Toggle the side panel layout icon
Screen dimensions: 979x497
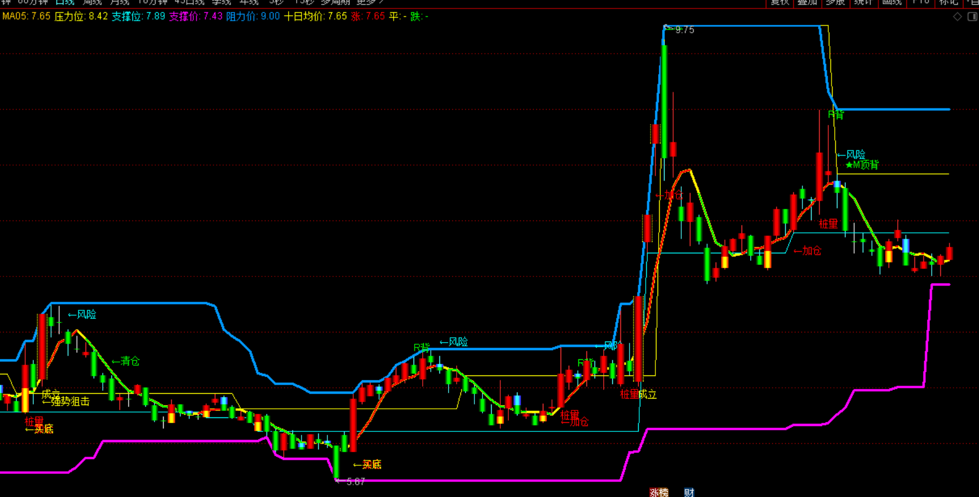pyautogui.click(x=973, y=17)
